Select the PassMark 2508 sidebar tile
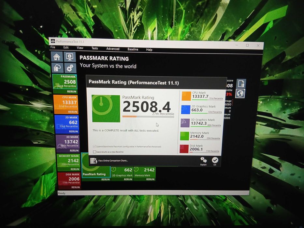Viewport: 304px width, 228px height. pos(65,82)
